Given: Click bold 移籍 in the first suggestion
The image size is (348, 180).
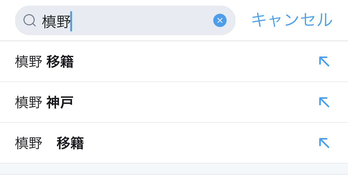Looking at the screenshot, I should click(60, 61).
